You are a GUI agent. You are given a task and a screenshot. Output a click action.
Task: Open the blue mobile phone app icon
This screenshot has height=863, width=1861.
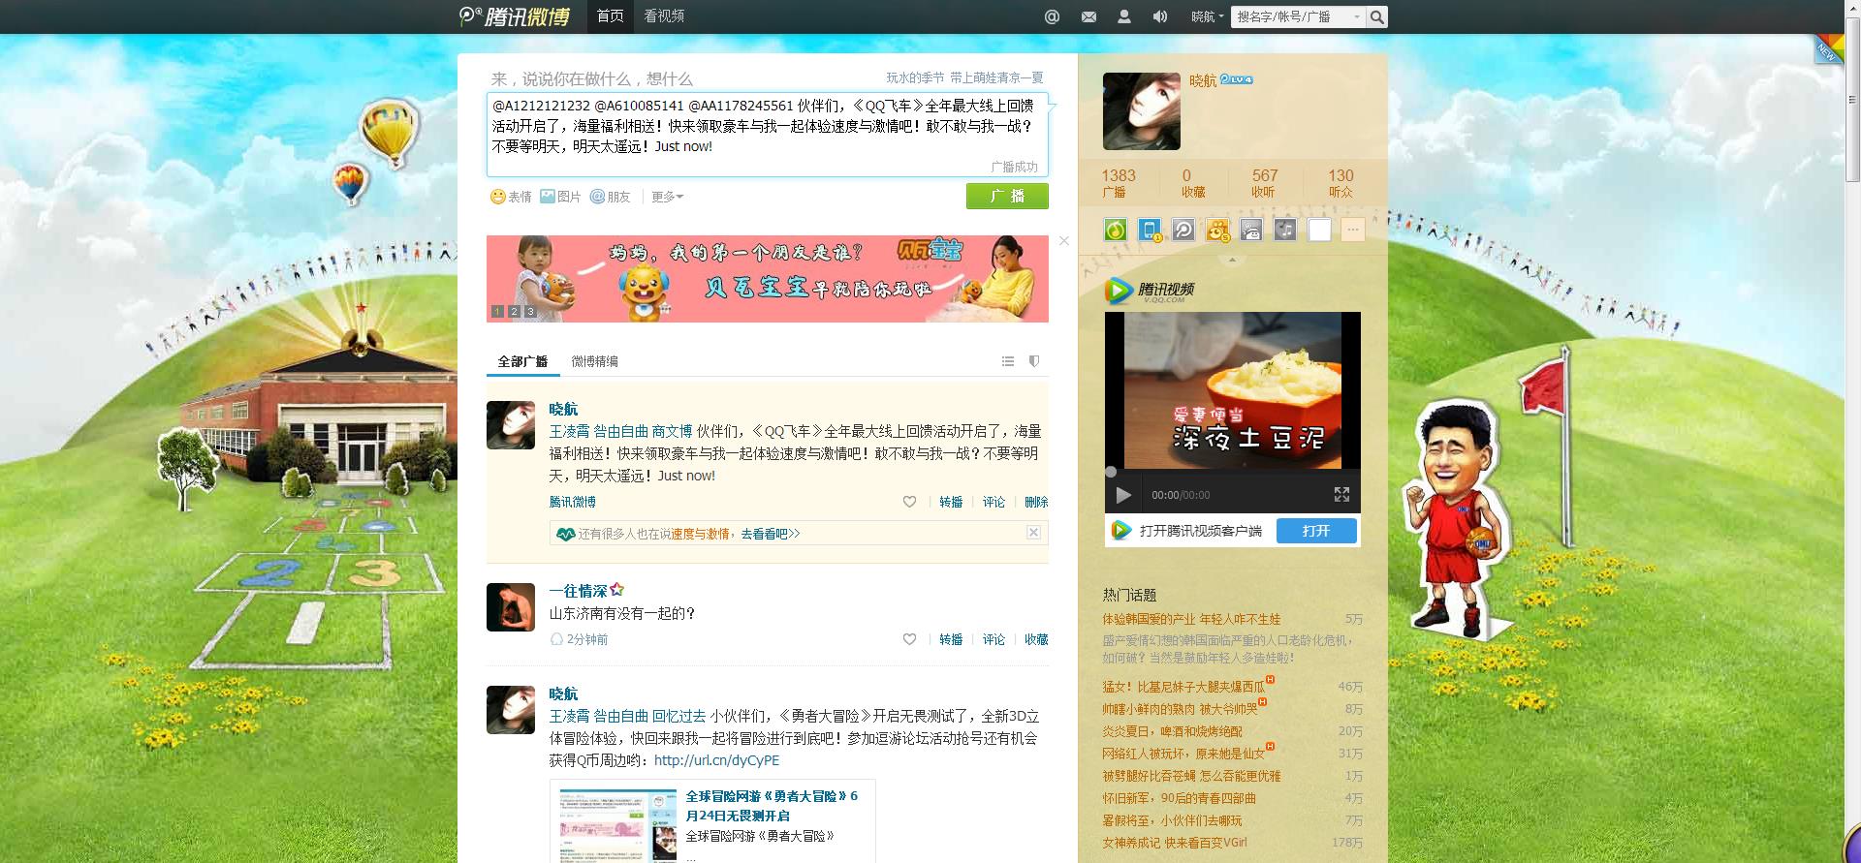pos(1150,230)
